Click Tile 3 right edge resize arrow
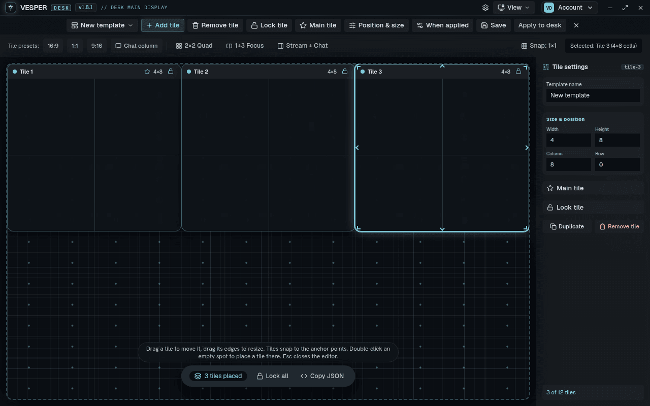Screen dimensions: 650x406 (x=527, y=148)
